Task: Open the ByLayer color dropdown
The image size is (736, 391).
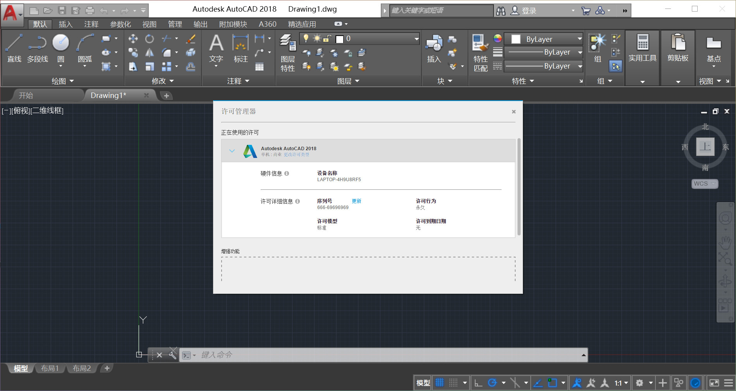Action: (544, 39)
